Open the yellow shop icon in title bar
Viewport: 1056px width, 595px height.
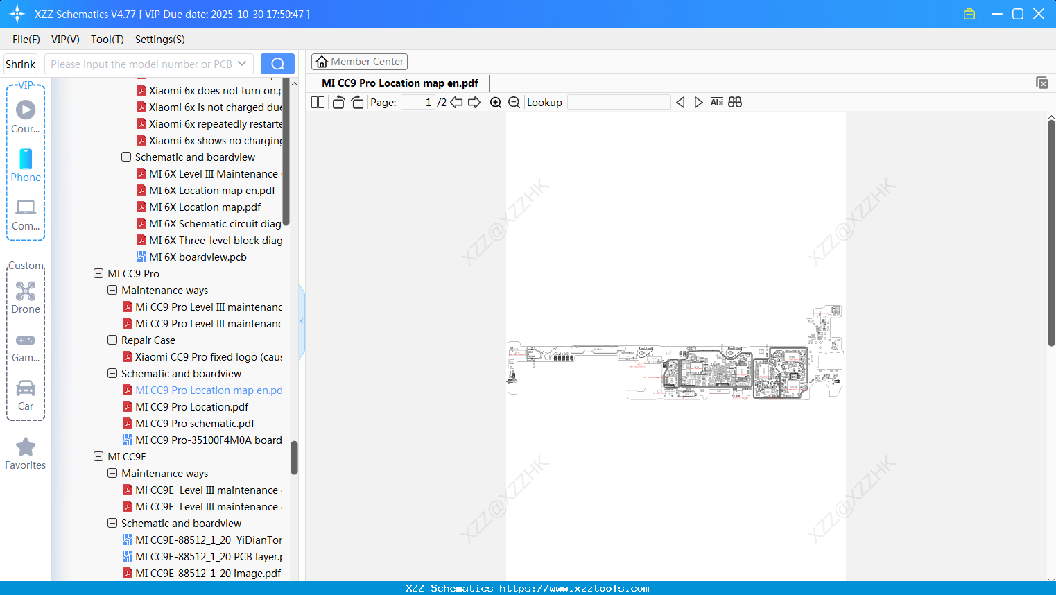tap(969, 14)
